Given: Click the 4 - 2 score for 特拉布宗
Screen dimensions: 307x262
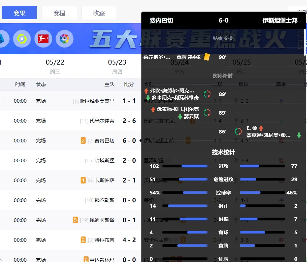Looking at the screenshot, I should (129, 240).
